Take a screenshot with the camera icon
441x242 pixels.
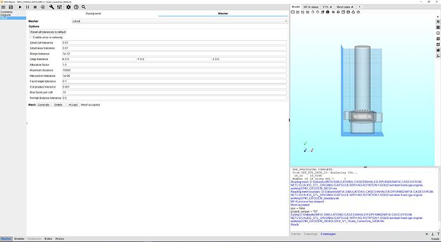[x=328, y=12]
